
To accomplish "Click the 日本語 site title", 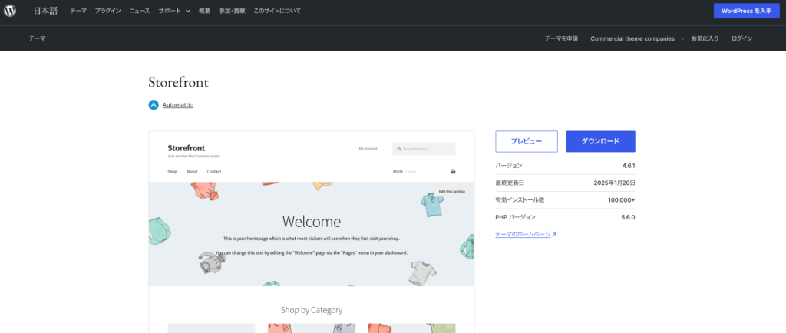I will 45,11.
